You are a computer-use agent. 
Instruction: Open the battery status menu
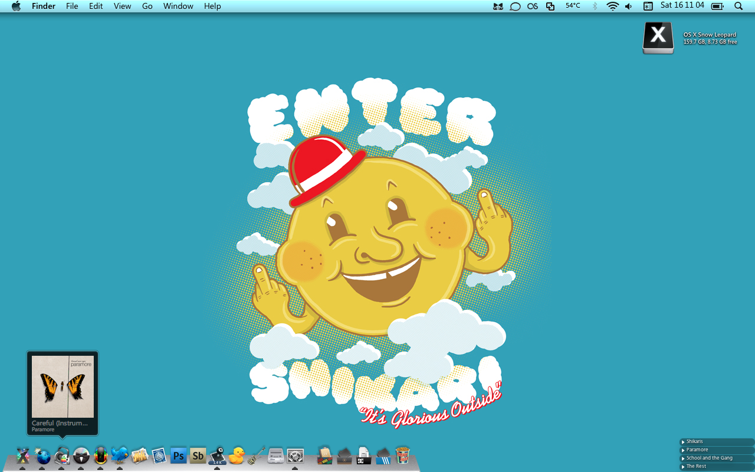click(x=717, y=6)
